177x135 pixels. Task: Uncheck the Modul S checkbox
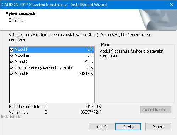coord(11,62)
